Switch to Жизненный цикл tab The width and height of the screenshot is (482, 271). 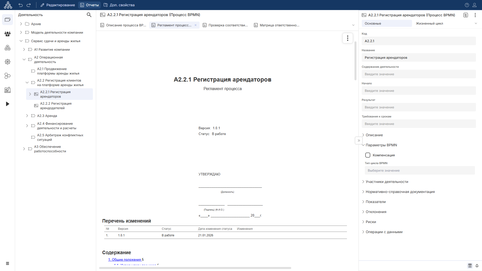tap(429, 23)
